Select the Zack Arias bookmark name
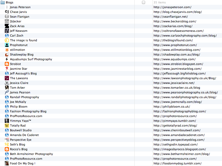This screenshot has height=166, width=222. point(17,26)
